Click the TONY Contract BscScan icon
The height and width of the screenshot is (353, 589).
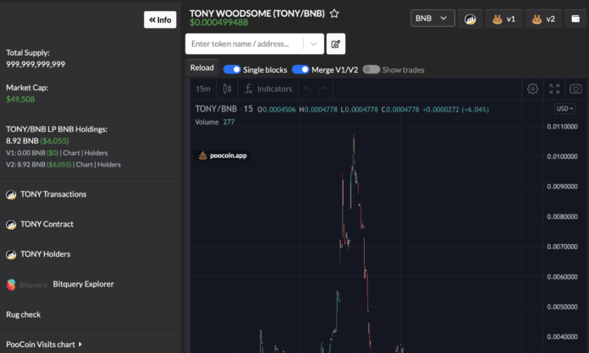(x=11, y=225)
